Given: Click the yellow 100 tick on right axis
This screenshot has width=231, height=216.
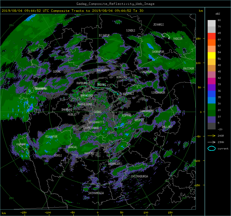Looking at the screenshot, I should pos(198,63).
